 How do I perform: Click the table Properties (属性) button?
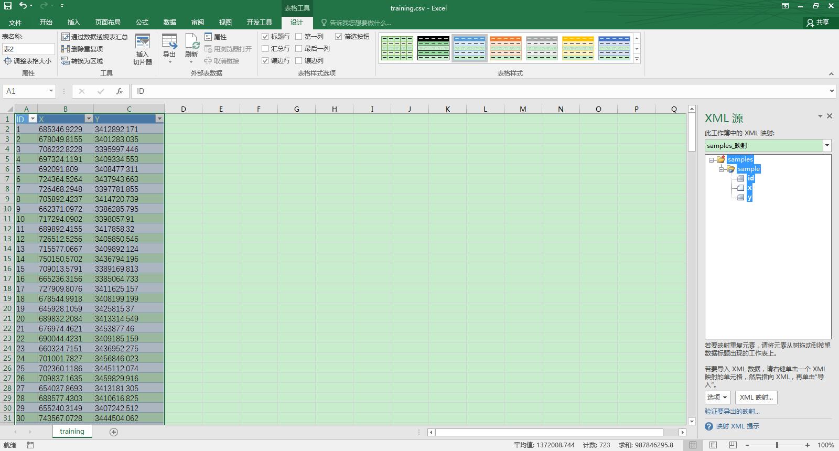(216, 37)
